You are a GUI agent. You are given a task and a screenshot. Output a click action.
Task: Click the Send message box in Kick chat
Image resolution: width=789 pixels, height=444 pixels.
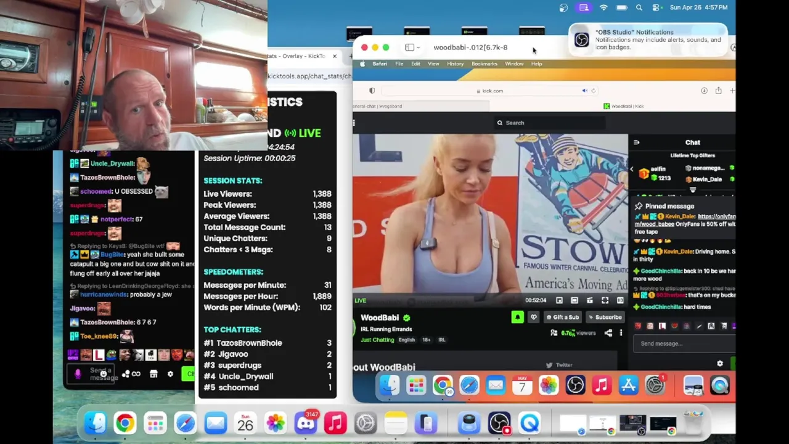[684, 343]
